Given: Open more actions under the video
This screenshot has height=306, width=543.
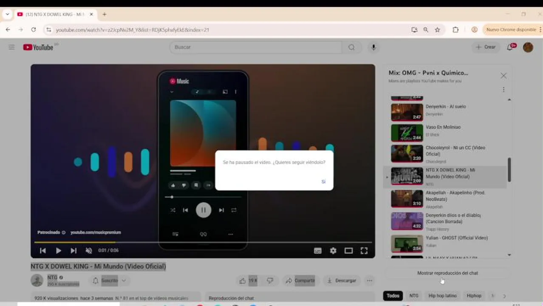Looking at the screenshot, I should 370,280.
